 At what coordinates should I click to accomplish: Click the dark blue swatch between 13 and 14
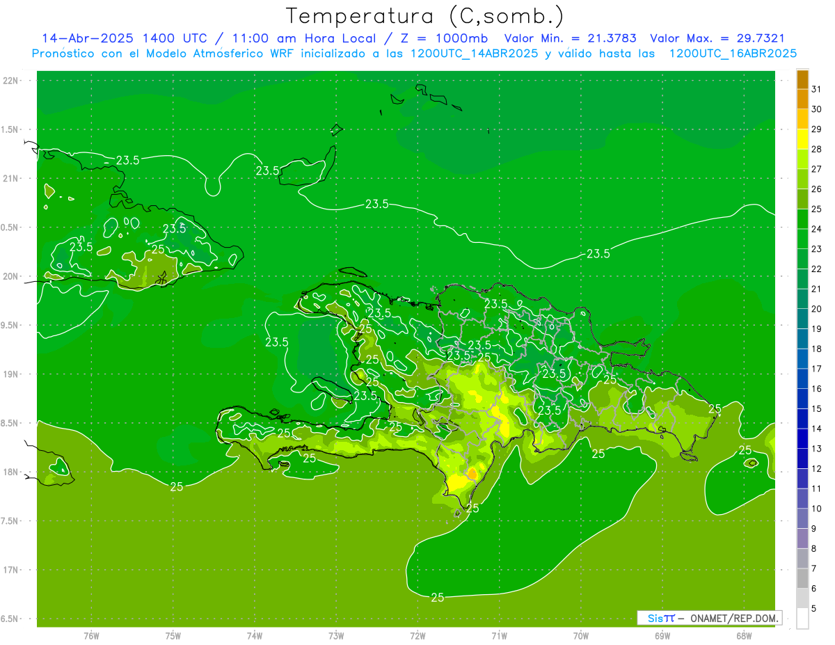tap(802, 439)
